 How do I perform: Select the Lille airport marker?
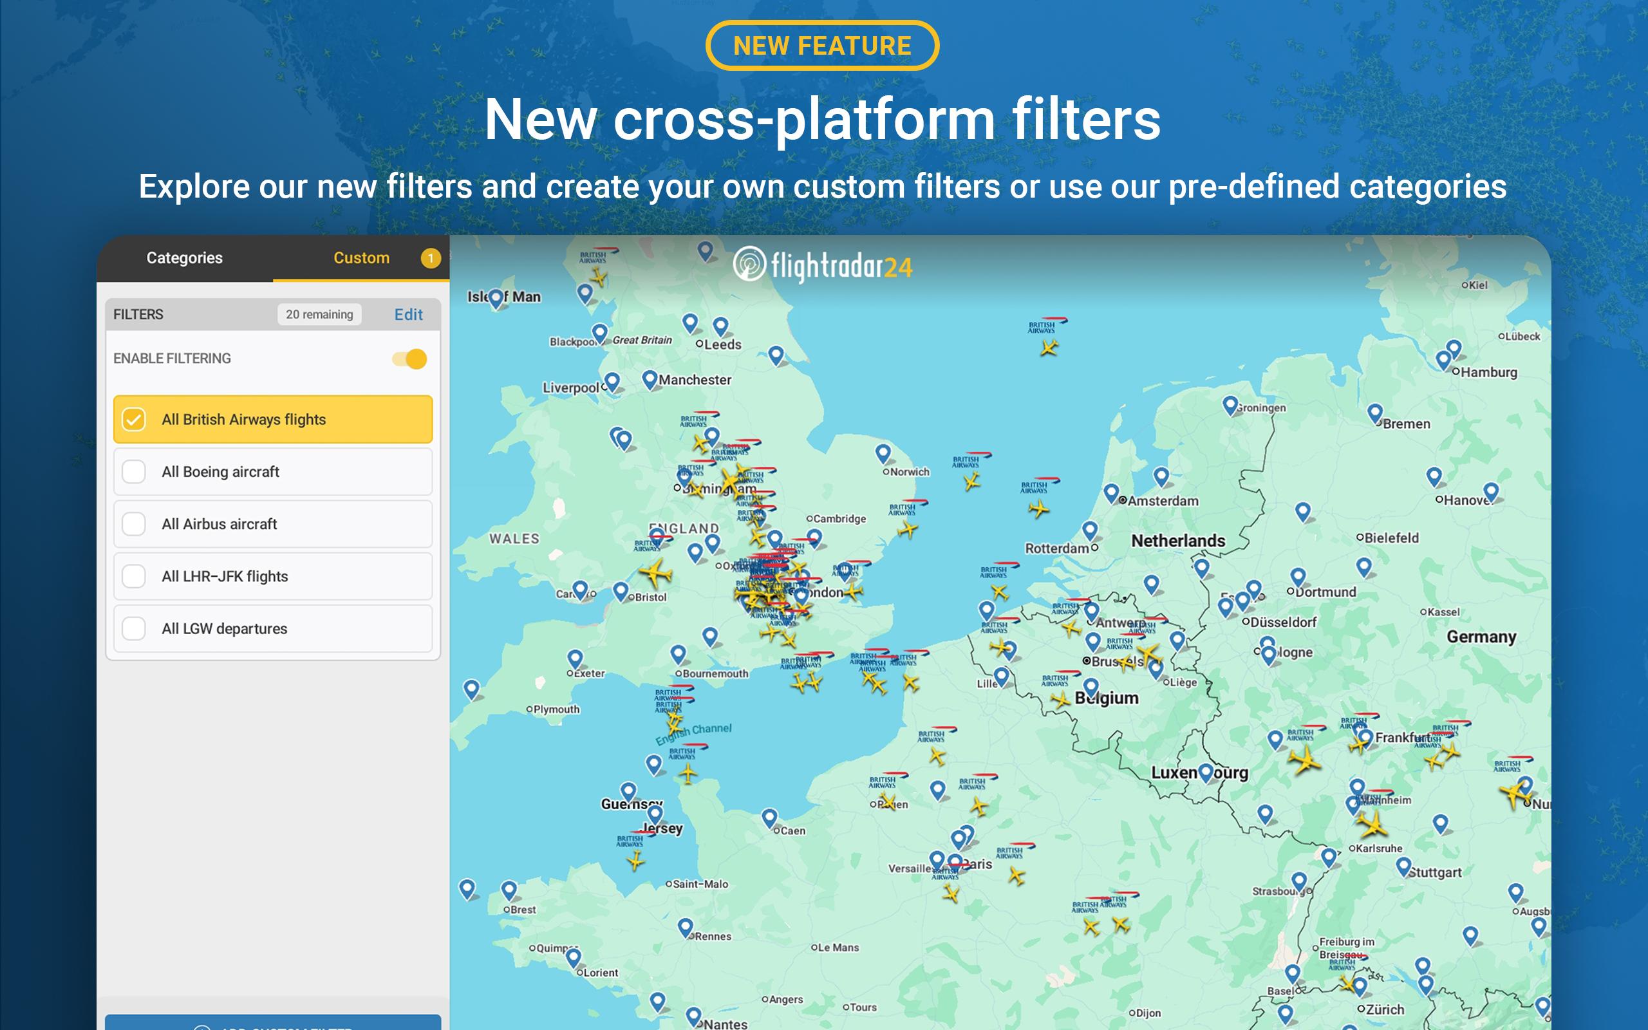click(1001, 677)
